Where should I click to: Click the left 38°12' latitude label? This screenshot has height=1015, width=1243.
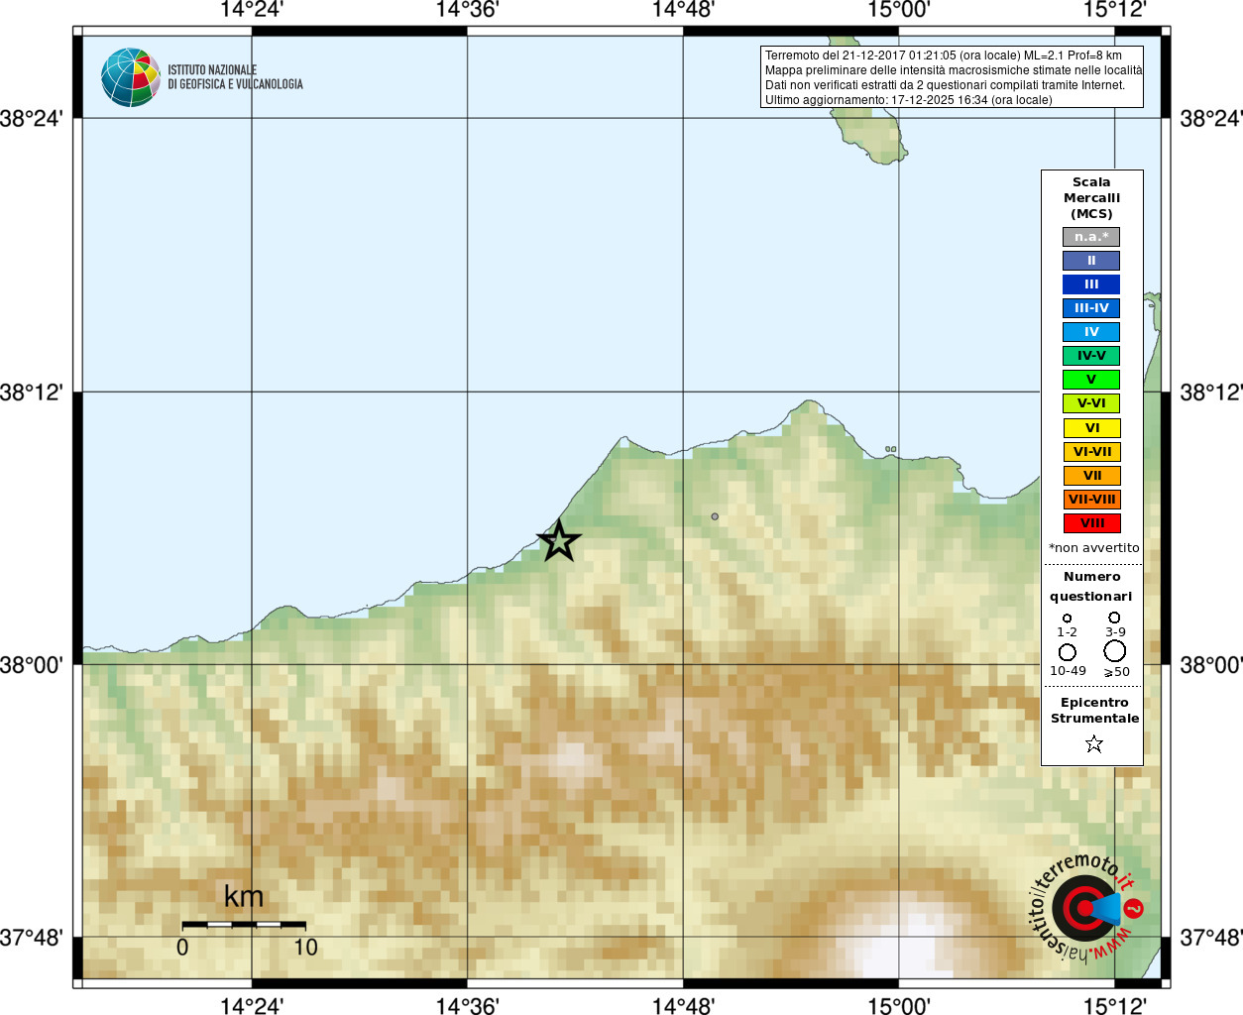pos(32,392)
